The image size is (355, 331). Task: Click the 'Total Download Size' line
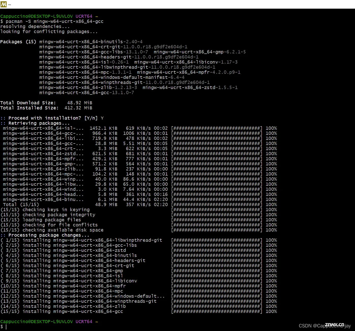pos(46,103)
